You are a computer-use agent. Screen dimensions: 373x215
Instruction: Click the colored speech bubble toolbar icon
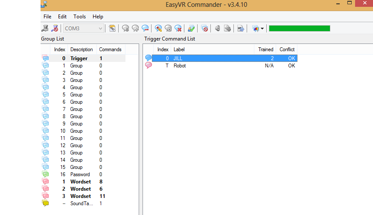coord(256,29)
